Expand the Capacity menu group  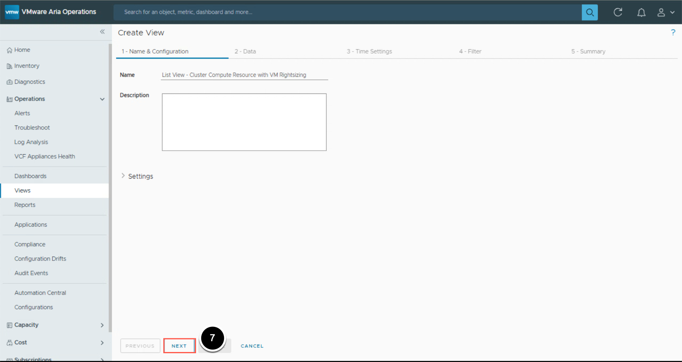102,325
